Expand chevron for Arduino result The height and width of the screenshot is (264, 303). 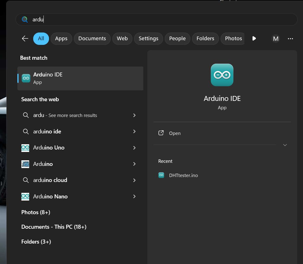coord(134,164)
